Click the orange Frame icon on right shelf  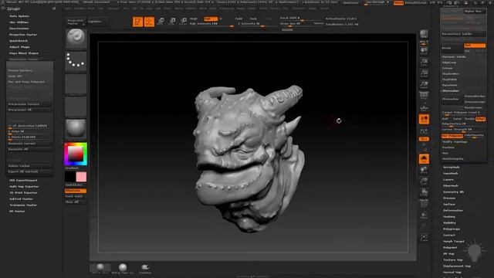[424, 159]
